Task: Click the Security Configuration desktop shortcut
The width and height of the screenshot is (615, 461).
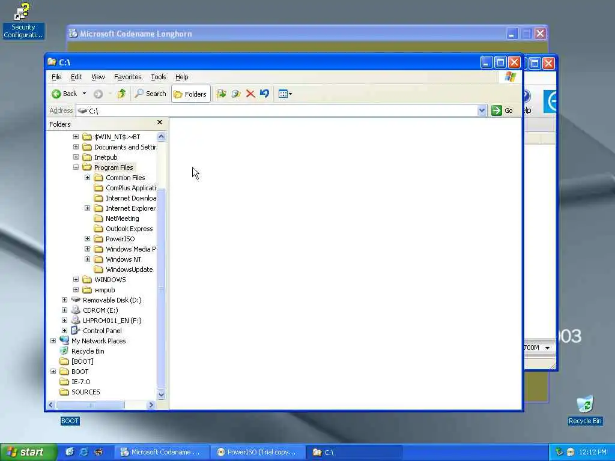Action: (x=23, y=20)
